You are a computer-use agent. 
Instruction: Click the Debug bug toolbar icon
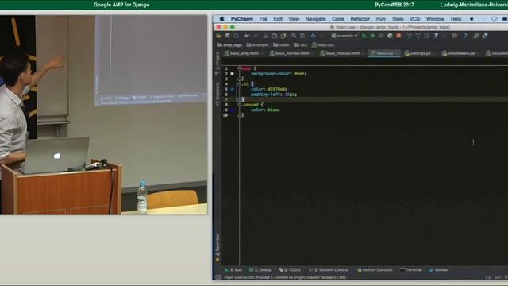tap(372, 36)
